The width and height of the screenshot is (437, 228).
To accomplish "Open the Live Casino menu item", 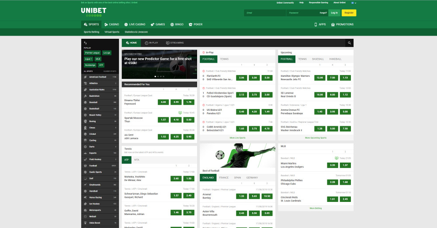I will point(135,24).
